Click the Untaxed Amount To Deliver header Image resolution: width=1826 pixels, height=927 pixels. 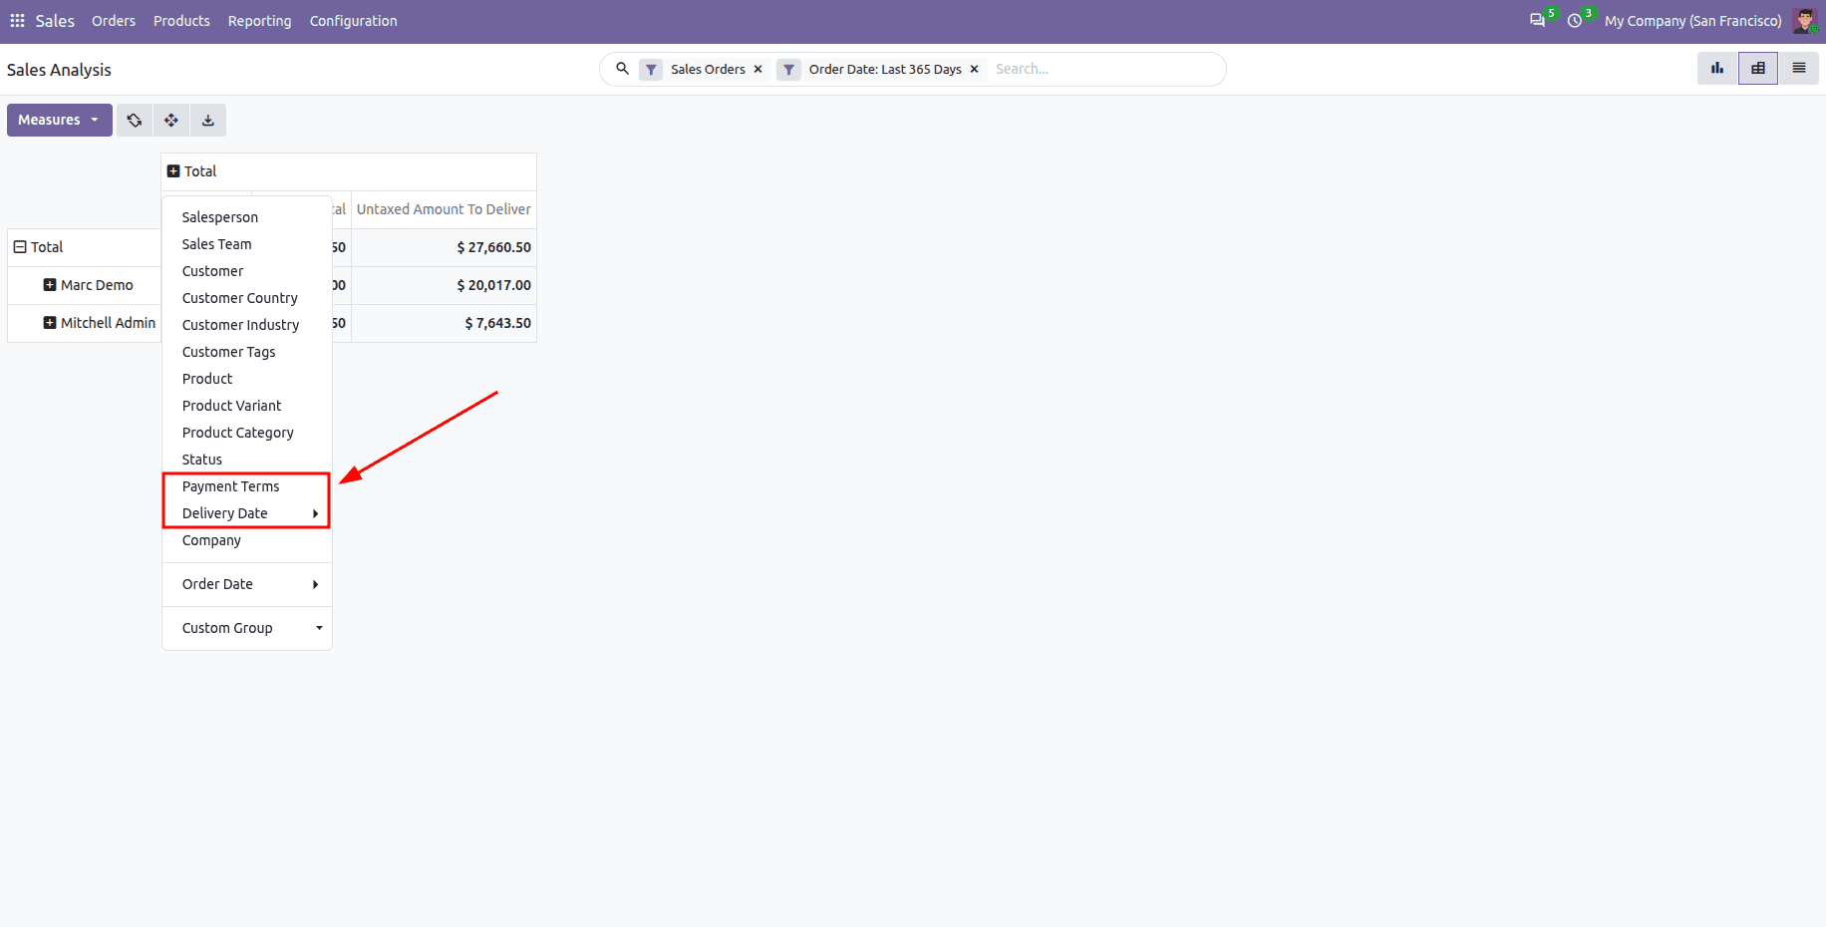tap(444, 209)
